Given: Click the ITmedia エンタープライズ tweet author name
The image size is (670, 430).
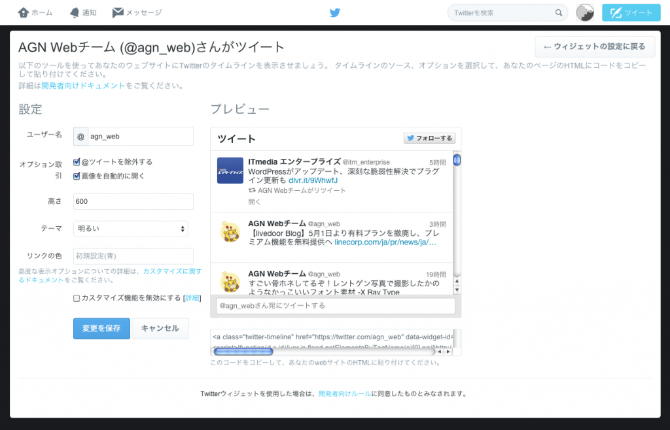Looking at the screenshot, I should click(294, 162).
